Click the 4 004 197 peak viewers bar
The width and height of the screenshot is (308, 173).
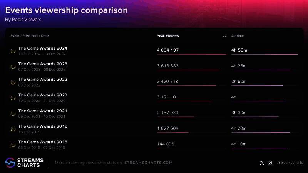click(191, 54)
